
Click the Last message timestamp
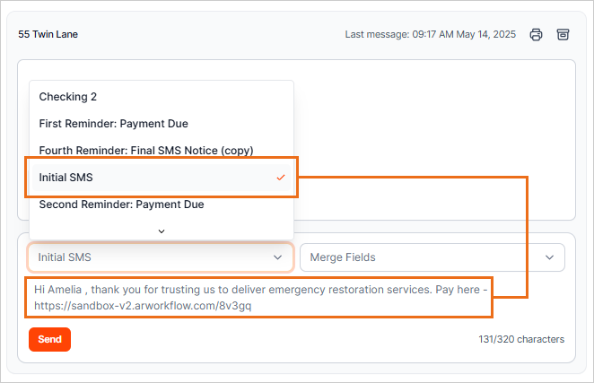click(430, 35)
